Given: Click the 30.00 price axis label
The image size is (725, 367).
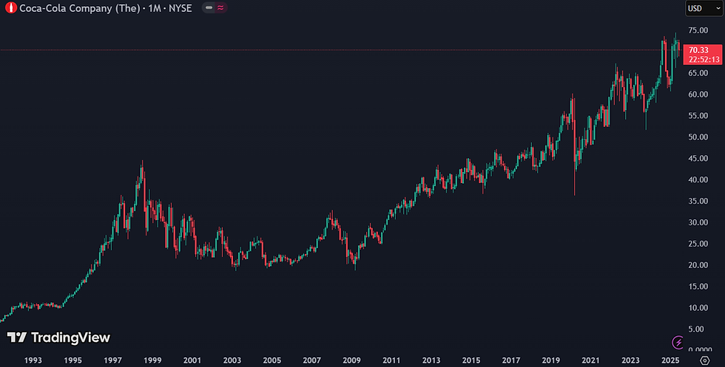Looking at the screenshot, I should [x=698, y=222].
